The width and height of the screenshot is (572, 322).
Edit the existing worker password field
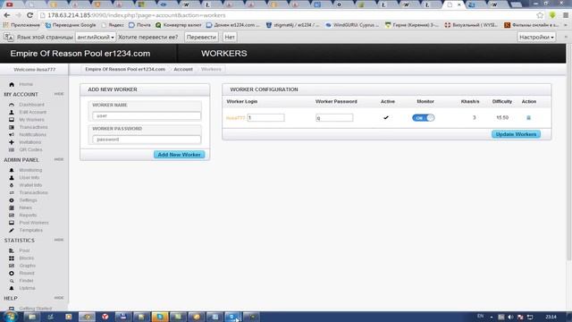334,118
